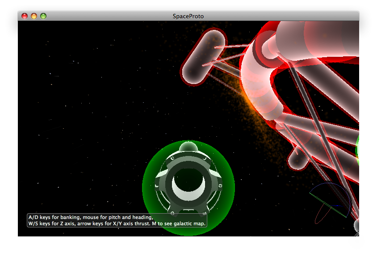Click the green-shielded player spaceship
The width and height of the screenshot is (377, 261).
(x=188, y=188)
